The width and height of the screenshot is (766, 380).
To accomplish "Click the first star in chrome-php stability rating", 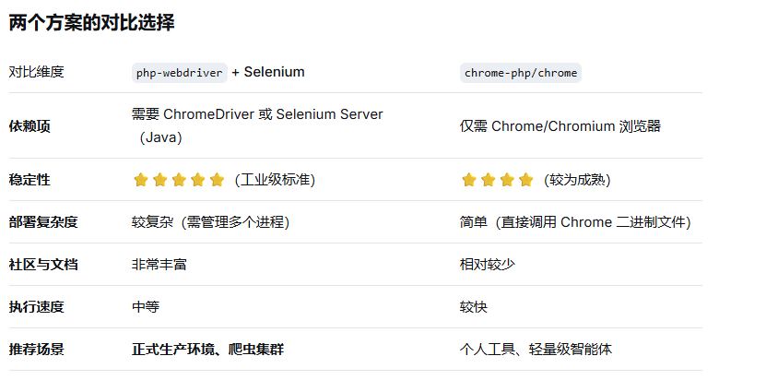I will pyautogui.click(x=469, y=180).
